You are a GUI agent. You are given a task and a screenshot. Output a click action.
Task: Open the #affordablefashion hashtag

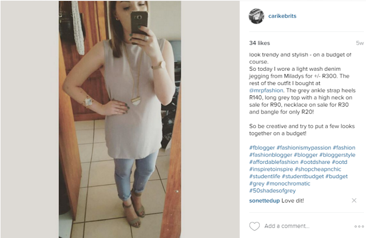click(273, 162)
